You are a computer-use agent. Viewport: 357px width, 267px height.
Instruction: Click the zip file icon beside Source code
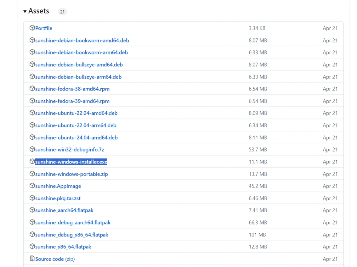(x=32, y=259)
